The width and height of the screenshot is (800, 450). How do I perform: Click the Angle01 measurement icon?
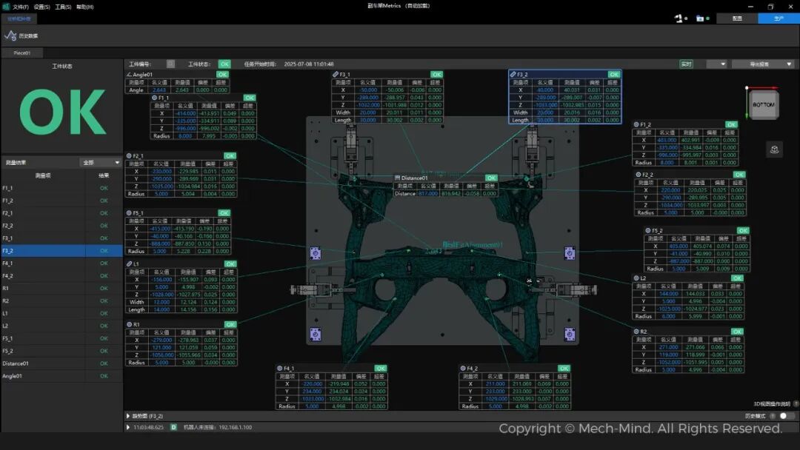(129, 75)
